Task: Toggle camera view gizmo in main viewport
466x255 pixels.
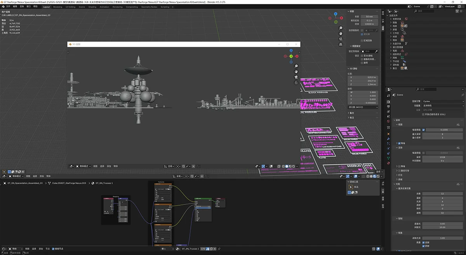Action: click(x=341, y=39)
